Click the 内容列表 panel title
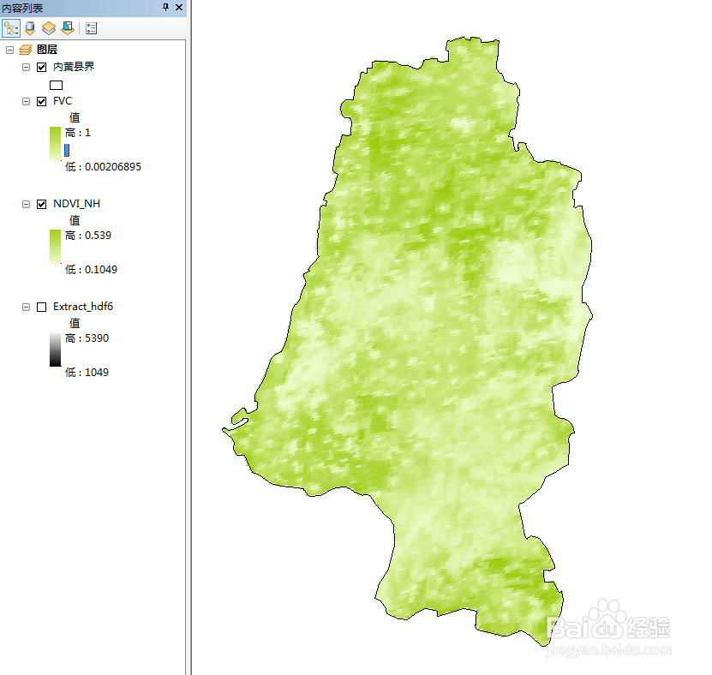 click(22, 9)
